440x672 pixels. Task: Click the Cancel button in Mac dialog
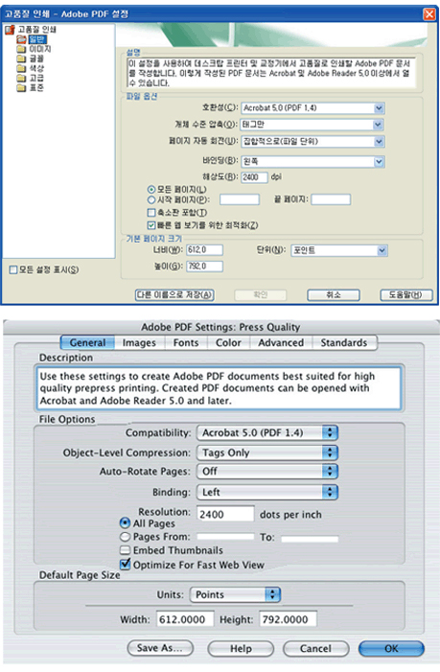click(x=315, y=648)
